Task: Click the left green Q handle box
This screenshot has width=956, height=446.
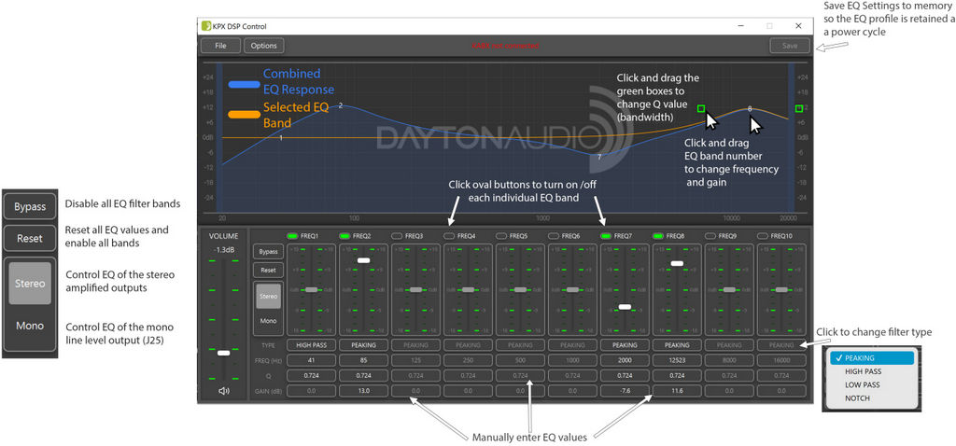Action: pyautogui.click(x=701, y=108)
